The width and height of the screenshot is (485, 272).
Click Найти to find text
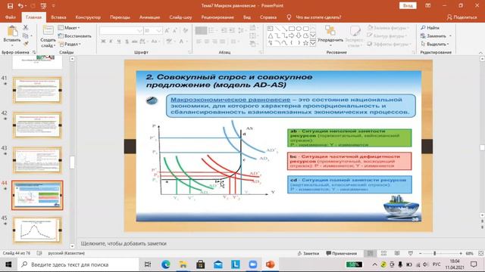point(430,27)
